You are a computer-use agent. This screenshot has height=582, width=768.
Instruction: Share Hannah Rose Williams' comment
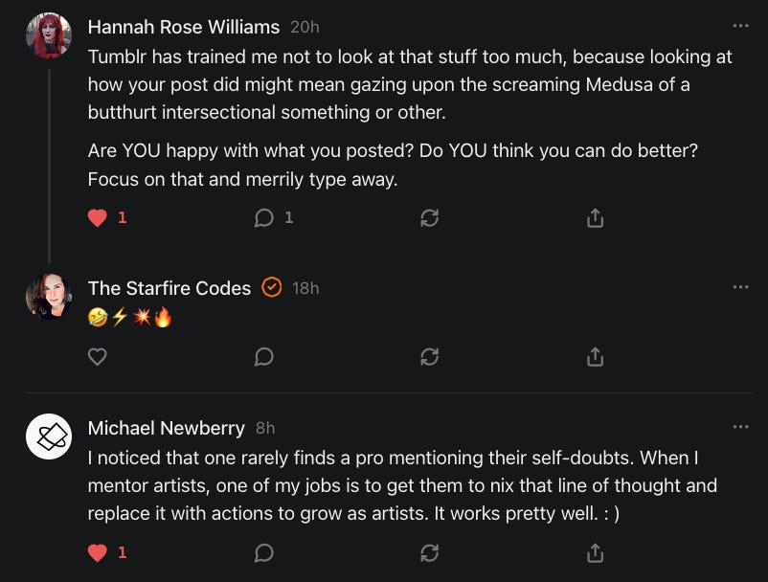[595, 218]
